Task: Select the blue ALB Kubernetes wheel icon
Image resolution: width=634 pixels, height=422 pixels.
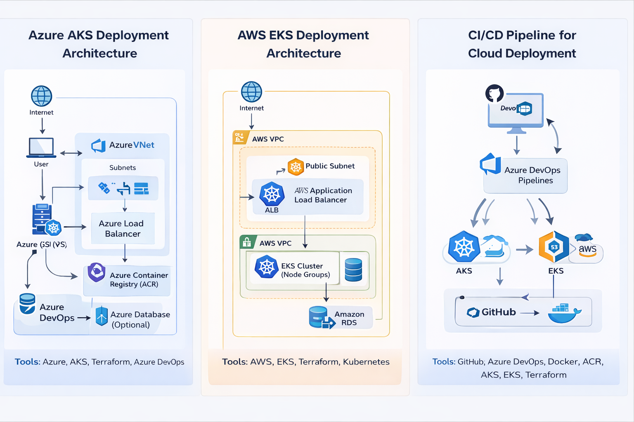Action: pyautogui.click(x=272, y=194)
